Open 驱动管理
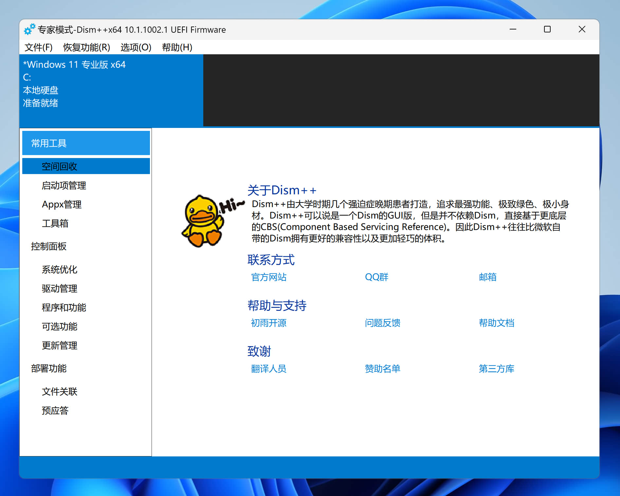 click(59, 289)
